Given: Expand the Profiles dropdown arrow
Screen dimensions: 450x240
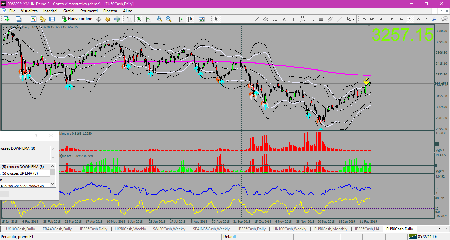Looking at the screenshot, I should pos(24,19).
